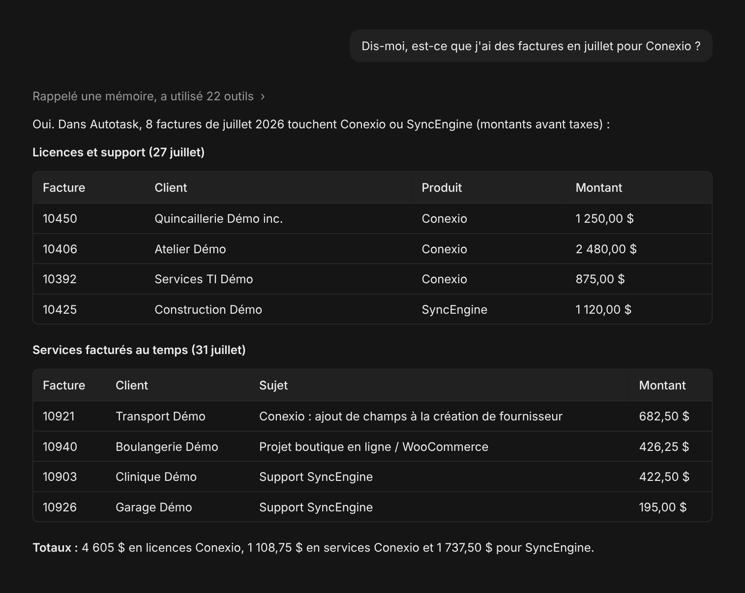Select client "Transport Démo"
This screenshot has width=745, height=593.
point(160,416)
